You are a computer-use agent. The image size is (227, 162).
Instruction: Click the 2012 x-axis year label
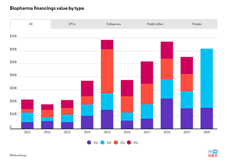point(47,132)
